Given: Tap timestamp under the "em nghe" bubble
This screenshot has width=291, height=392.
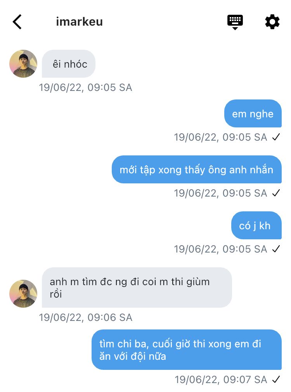Looking at the screenshot, I should [220, 137].
